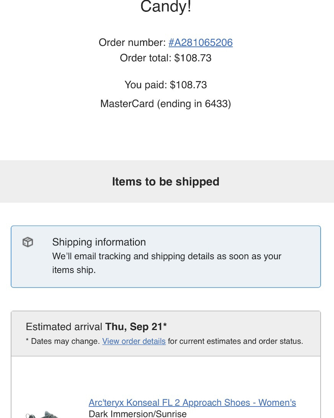Open the shoe product thumbnail image
The width and height of the screenshot is (334, 418).
pyautogui.click(x=42, y=414)
